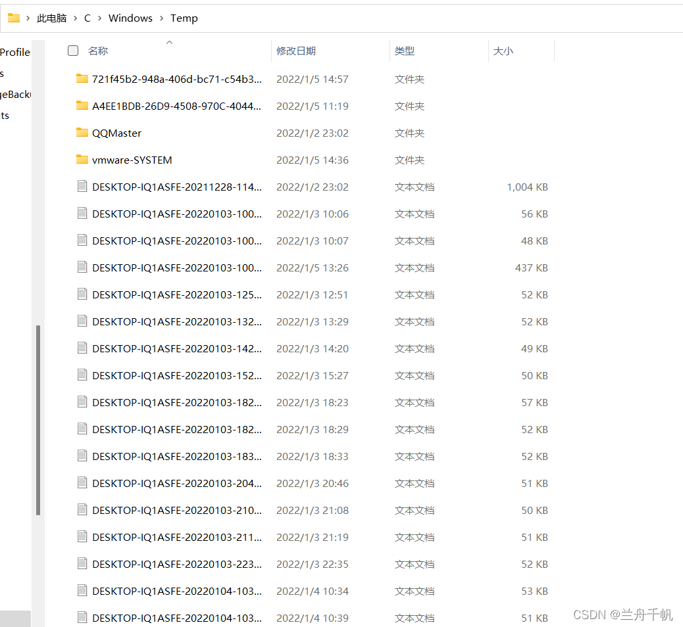Select file DESKTOP-IQ1ASFE-20220103-183...
Image resolution: width=683 pixels, height=627 pixels.
[x=177, y=457]
